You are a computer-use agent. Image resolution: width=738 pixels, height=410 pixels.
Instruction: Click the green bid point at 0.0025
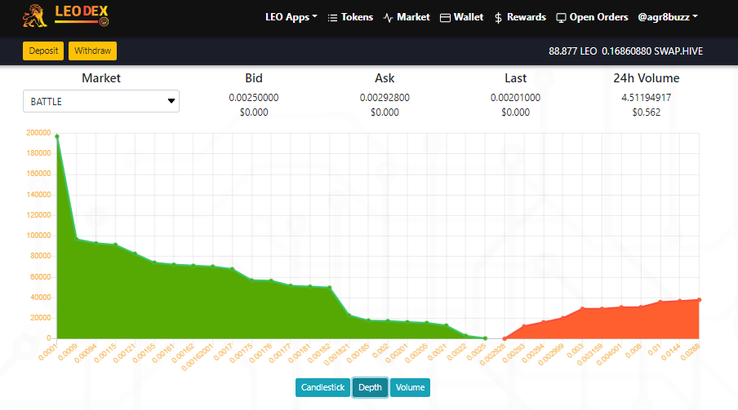coord(485,338)
